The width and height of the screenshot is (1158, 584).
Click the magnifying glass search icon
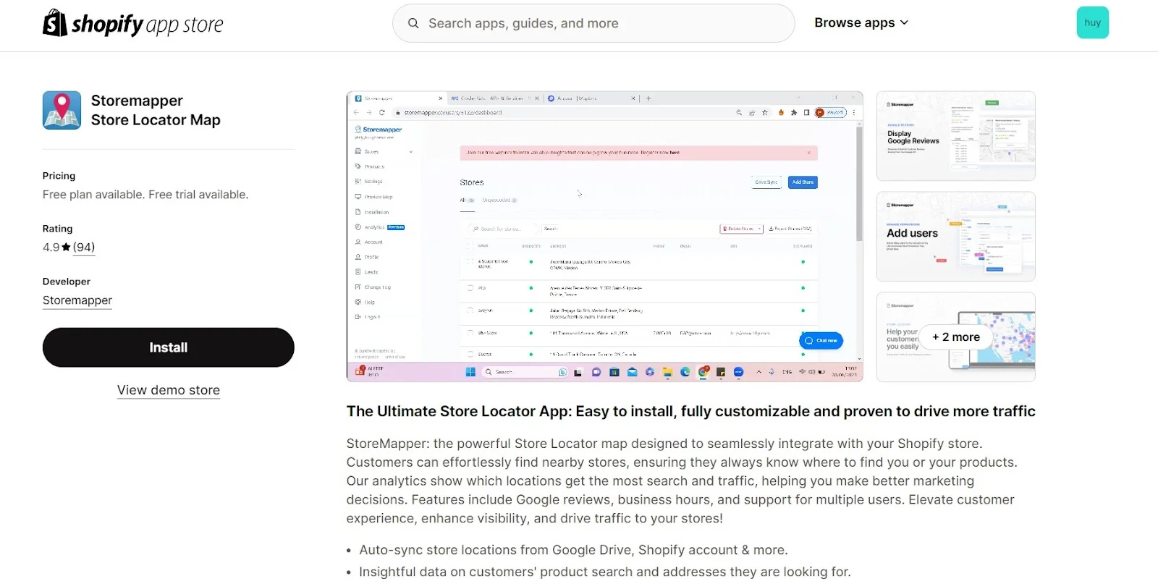pos(413,23)
